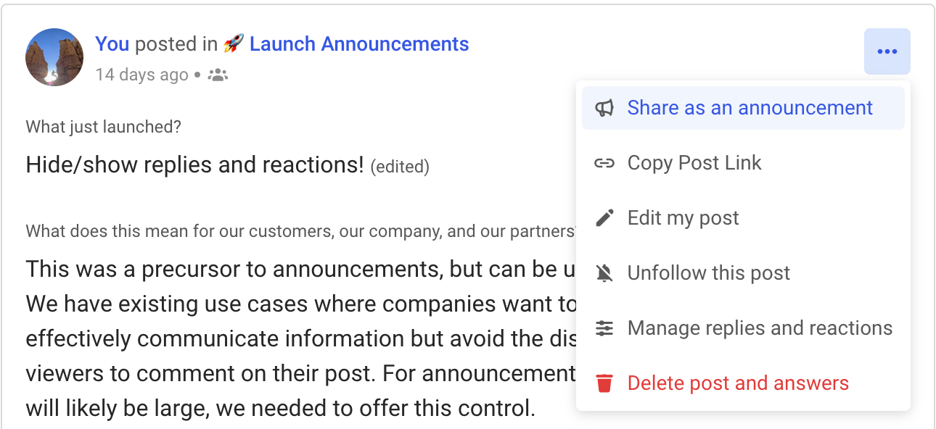Click the chain-link icon beside Copy Post Link

click(604, 162)
